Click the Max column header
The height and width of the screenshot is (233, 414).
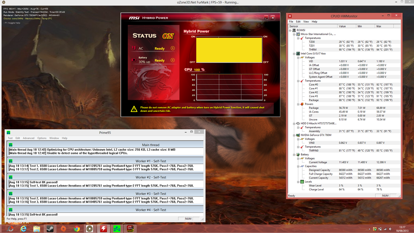point(379,26)
